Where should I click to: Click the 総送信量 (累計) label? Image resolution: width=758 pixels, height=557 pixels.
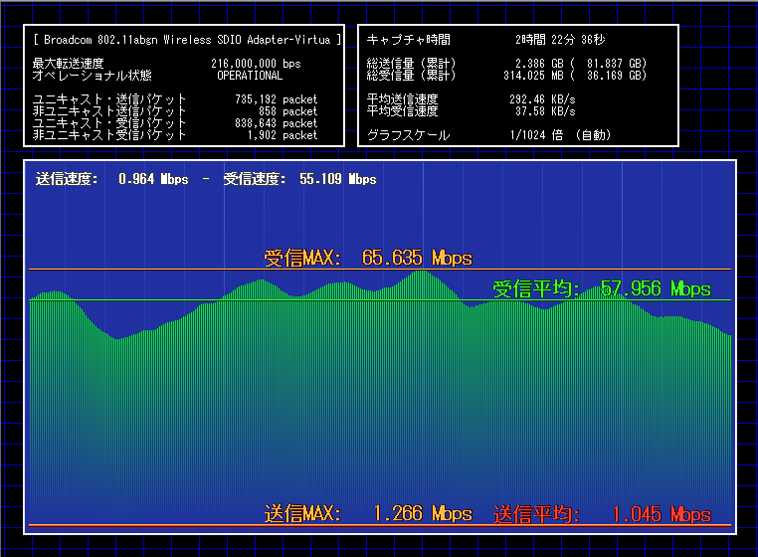[412, 64]
